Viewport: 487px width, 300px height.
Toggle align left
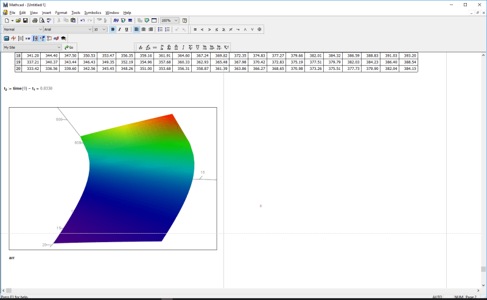click(136, 29)
